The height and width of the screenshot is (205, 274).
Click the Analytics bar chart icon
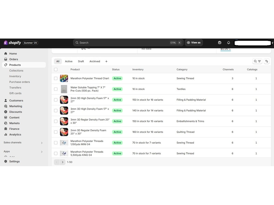5,134
